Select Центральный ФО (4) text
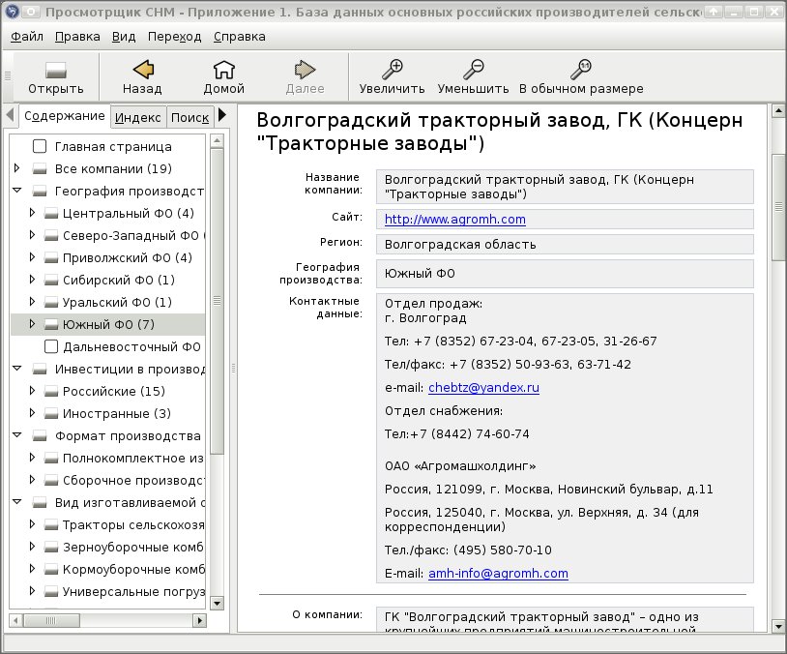The width and height of the screenshot is (787, 654). pos(128,214)
